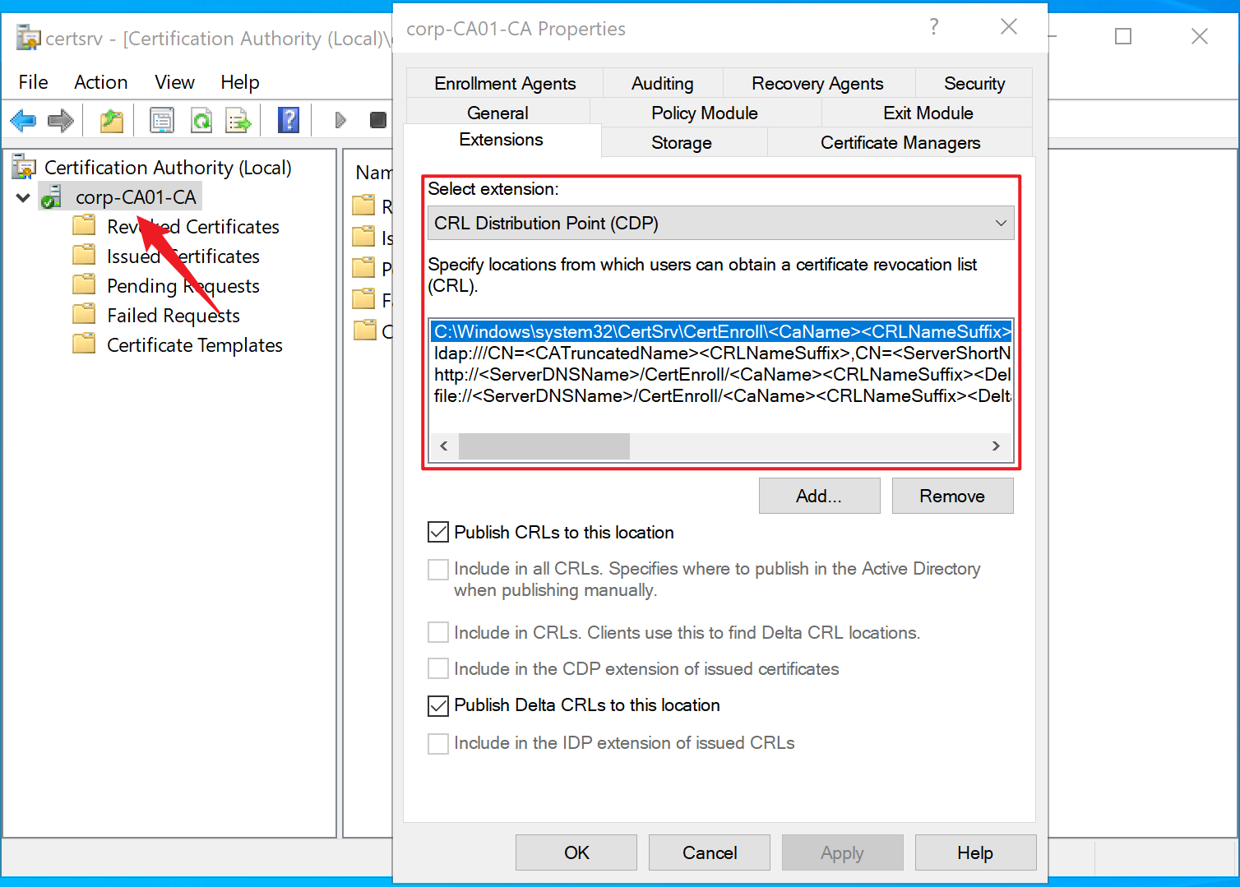Switch to the Security tab
The width and height of the screenshot is (1240, 887).
(x=974, y=83)
